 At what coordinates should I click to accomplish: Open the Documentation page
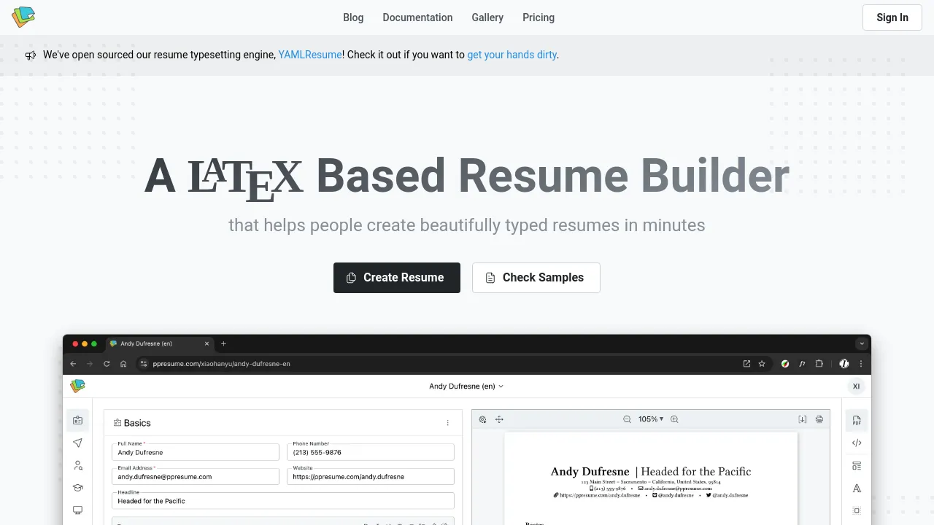(x=417, y=17)
